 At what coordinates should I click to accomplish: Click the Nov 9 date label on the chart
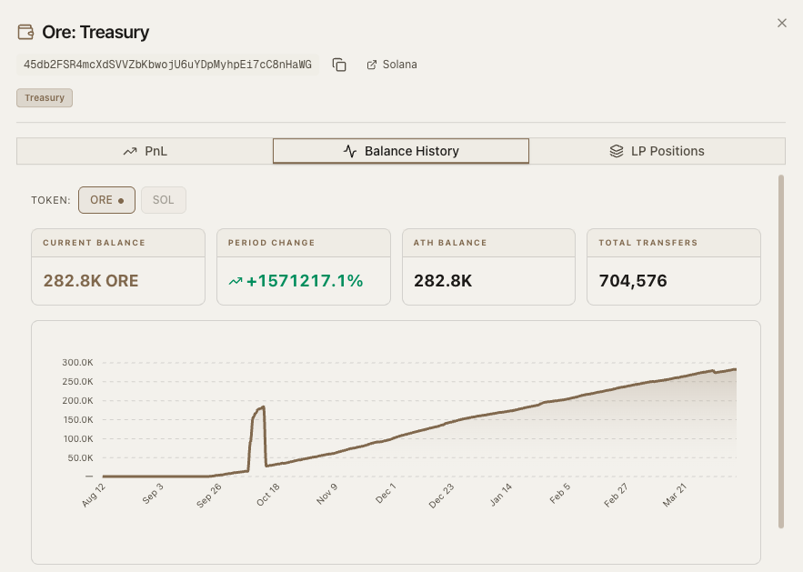pyautogui.click(x=326, y=494)
